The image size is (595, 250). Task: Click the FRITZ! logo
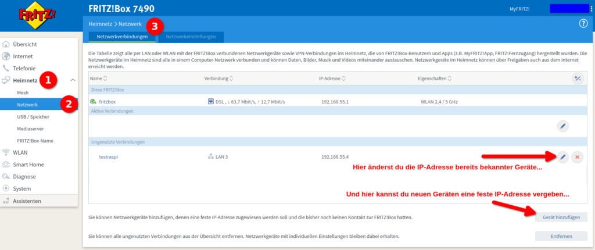tap(38, 16)
